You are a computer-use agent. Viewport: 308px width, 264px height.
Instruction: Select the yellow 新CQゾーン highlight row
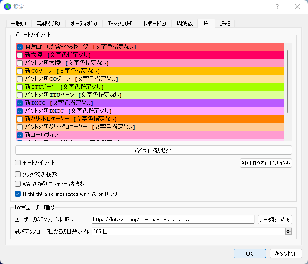[150, 71]
